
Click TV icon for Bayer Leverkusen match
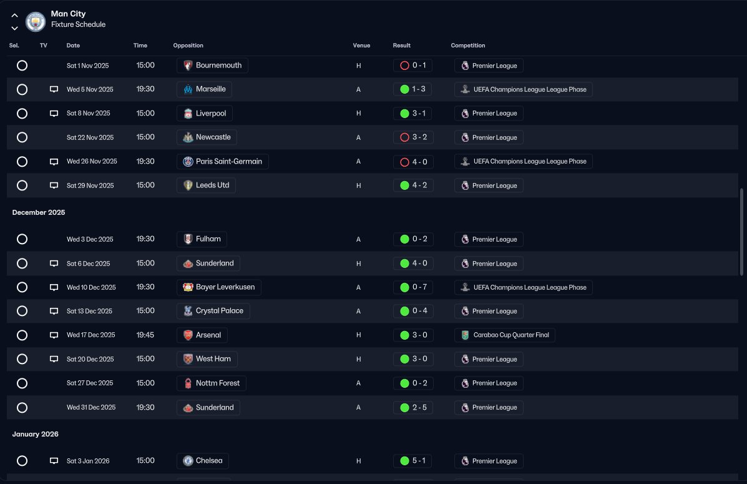pyautogui.click(x=54, y=287)
